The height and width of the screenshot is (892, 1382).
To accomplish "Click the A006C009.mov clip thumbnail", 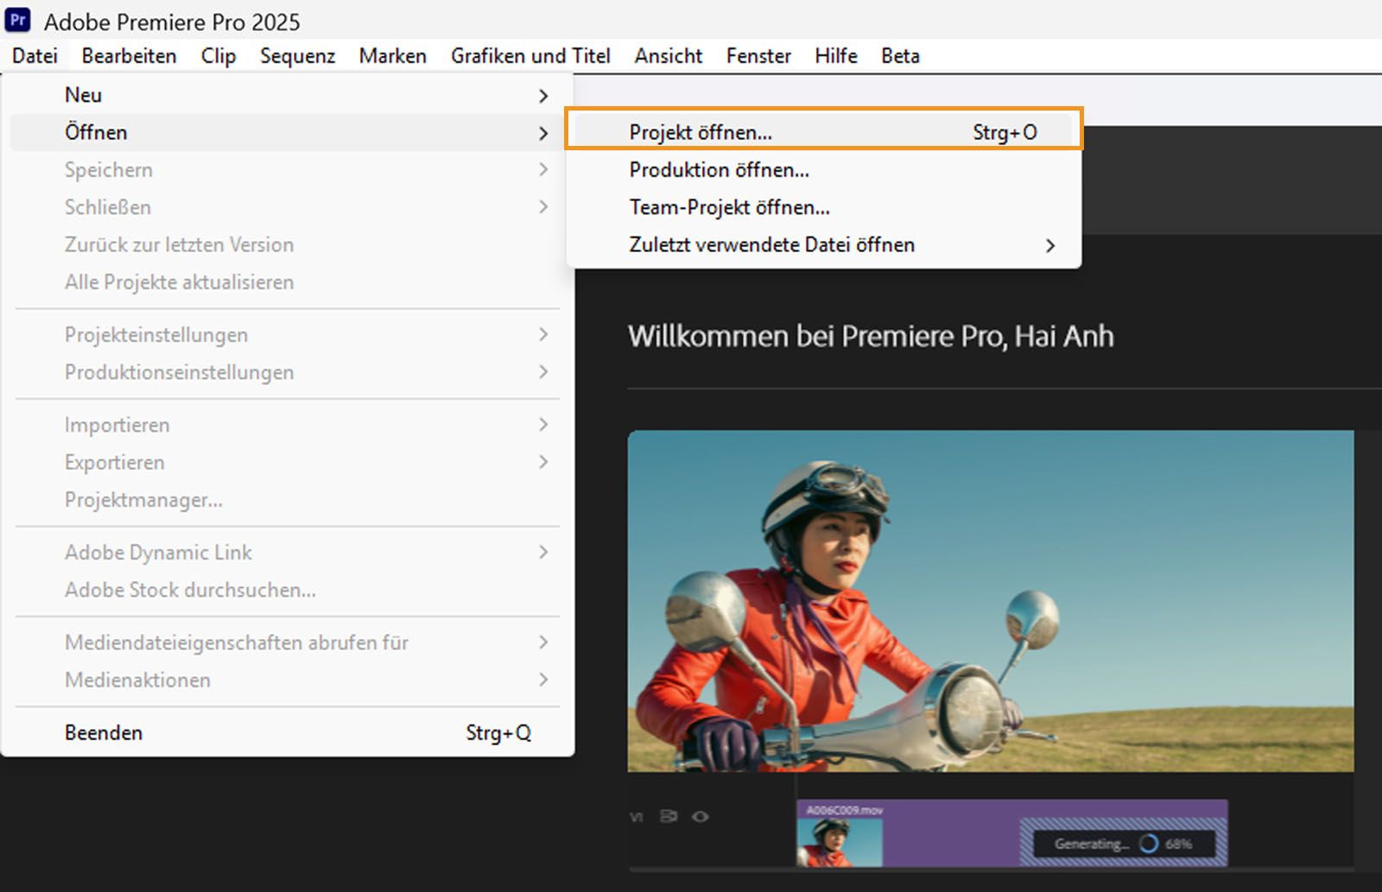I will [x=839, y=842].
